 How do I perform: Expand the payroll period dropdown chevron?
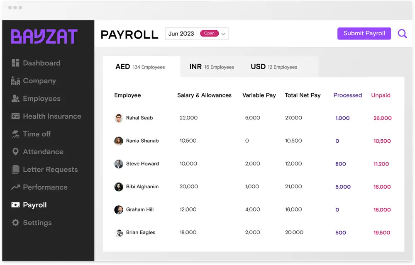click(x=224, y=33)
